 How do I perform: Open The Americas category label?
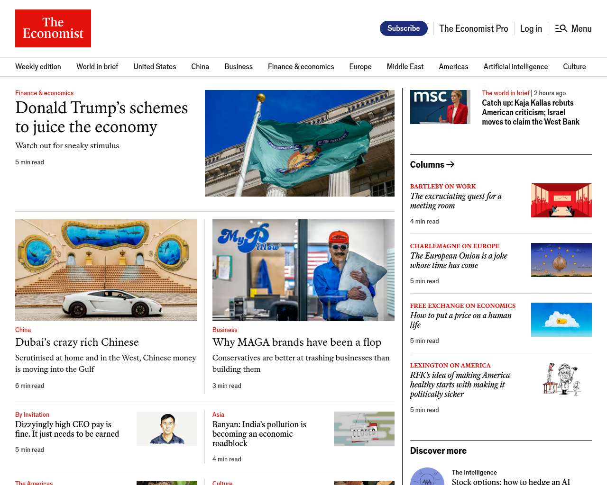[x=34, y=483]
